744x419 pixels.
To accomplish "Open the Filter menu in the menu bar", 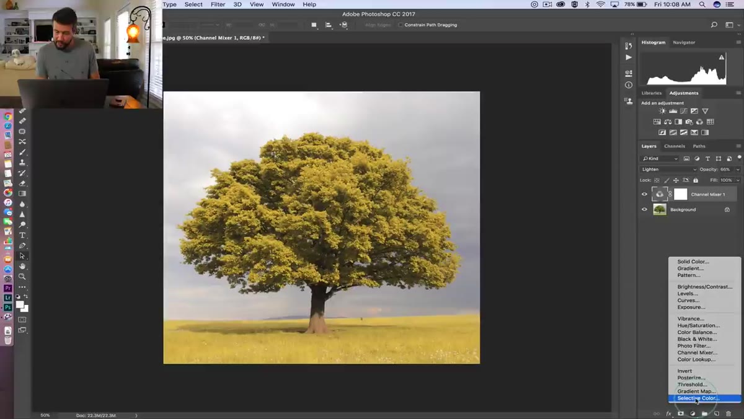I will [218, 4].
